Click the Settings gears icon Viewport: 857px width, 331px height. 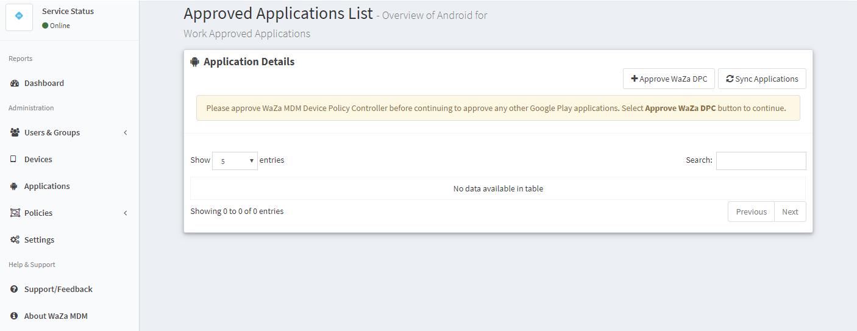(15, 240)
